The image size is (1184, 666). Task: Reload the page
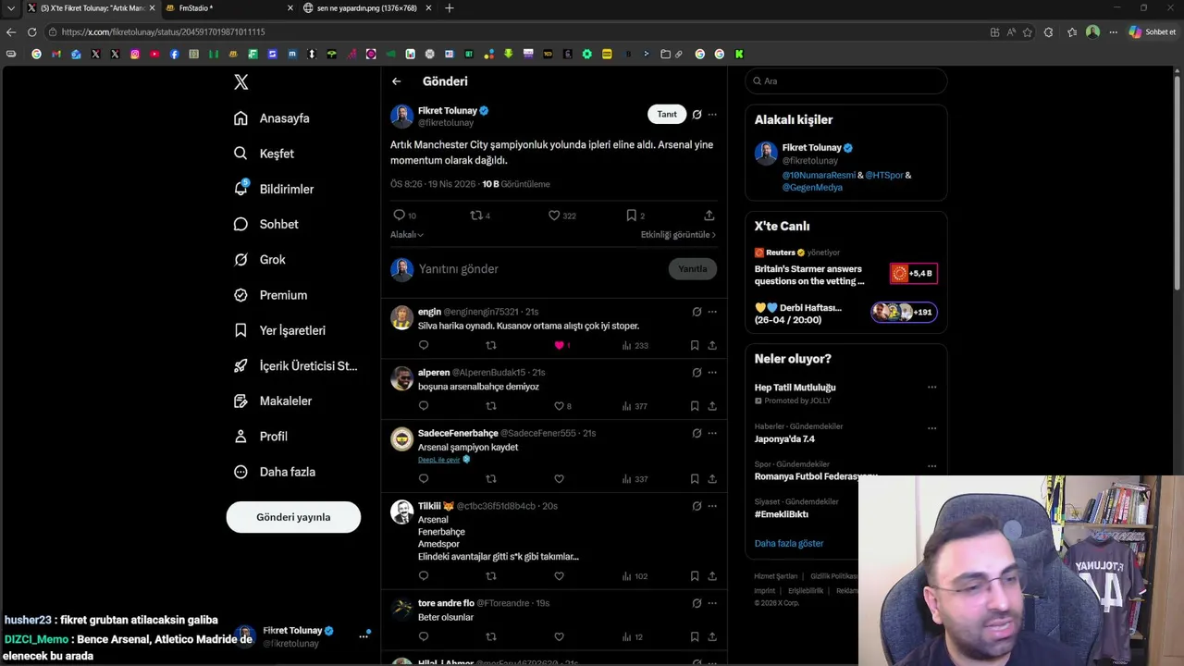(x=31, y=32)
